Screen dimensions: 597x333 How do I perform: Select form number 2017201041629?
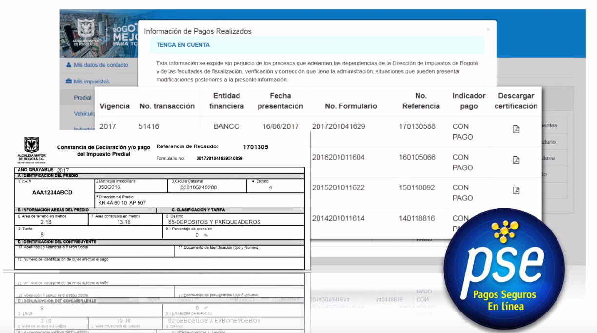338,126
